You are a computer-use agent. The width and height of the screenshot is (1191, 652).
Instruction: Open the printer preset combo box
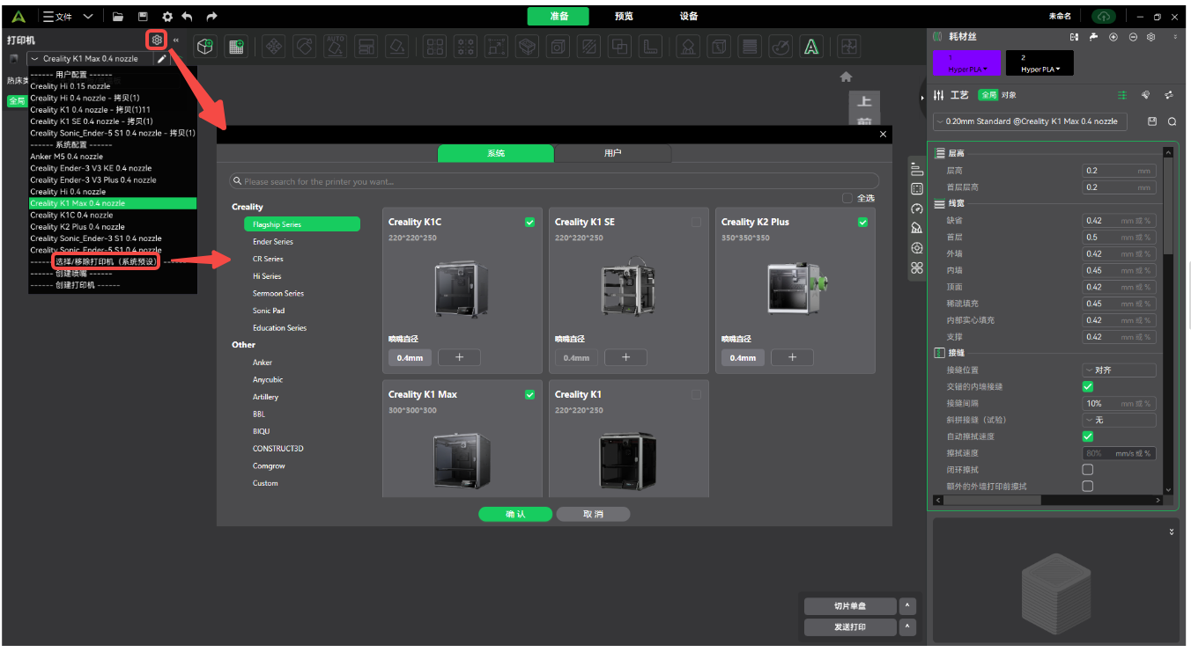tap(91, 59)
